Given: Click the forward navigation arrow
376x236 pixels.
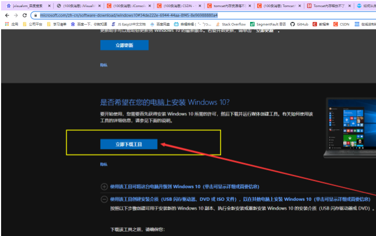Looking at the screenshot, I should [16, 15].
